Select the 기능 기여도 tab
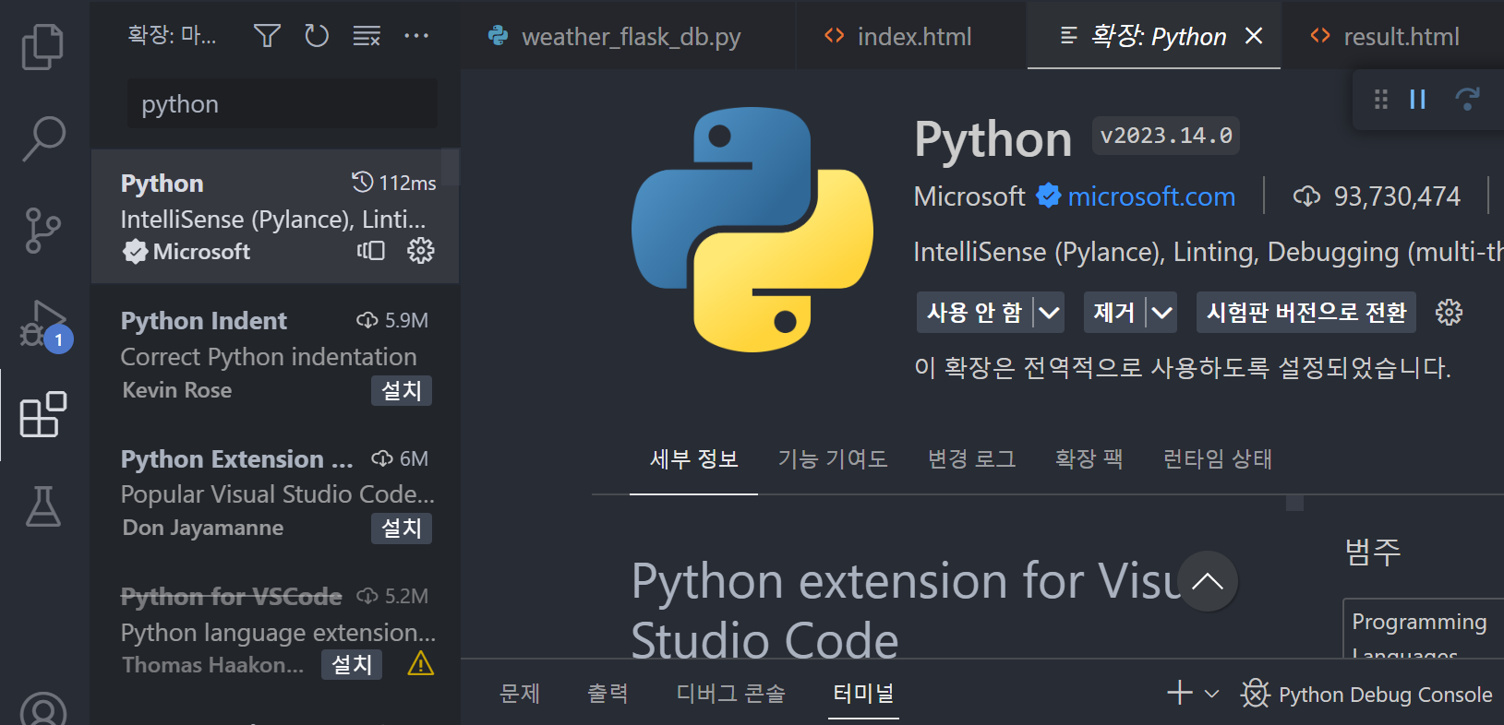Viewport: 1504px width, 725px height. pos(832,459)
